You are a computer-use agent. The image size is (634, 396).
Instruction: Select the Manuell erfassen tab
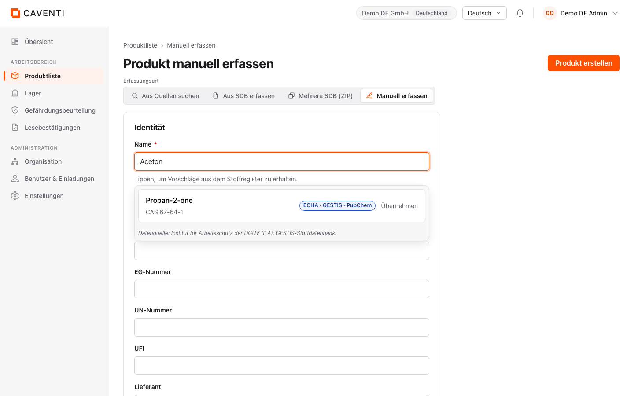coord(397,95)
